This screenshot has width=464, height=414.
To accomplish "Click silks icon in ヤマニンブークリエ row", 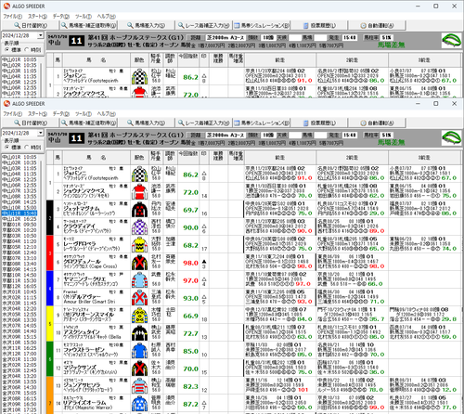I will coord(139,280).
